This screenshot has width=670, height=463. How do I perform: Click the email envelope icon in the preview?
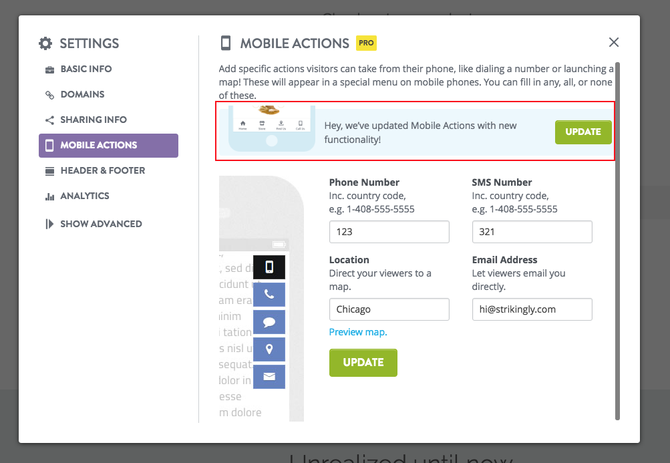coord(269,376)
